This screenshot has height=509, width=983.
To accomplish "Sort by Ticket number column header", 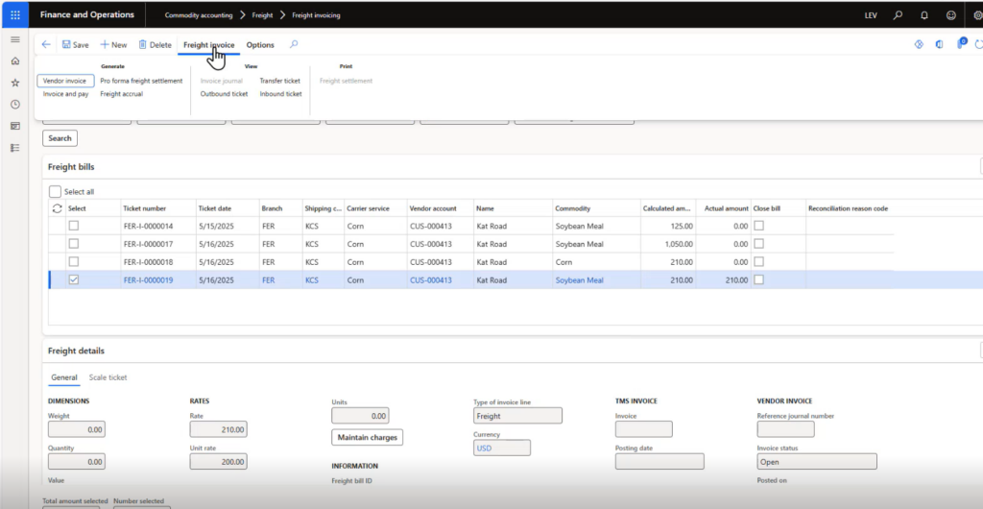I will tap(144, 208).
